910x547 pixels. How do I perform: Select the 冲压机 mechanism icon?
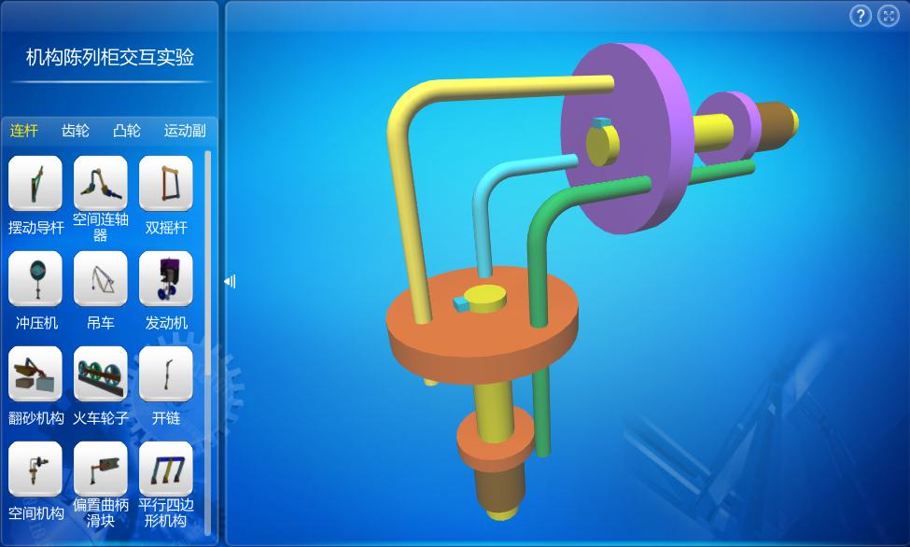coord(35,278)
